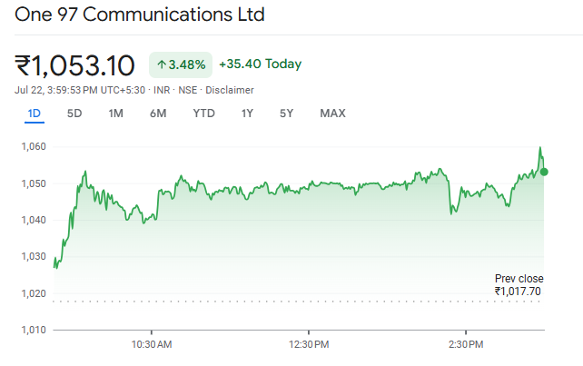Viewport: 583px width, 366px height.
Task: Click the One 97 Communications Ltd title
Action: [140, 15]
